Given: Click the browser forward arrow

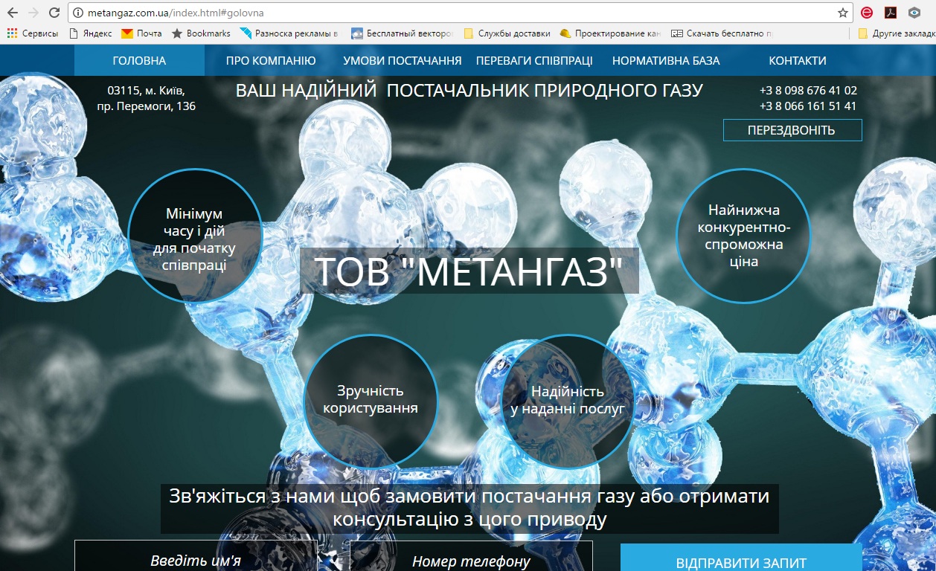Looking at the screenshot, I should pyautogui.click(x=33, y=13).
